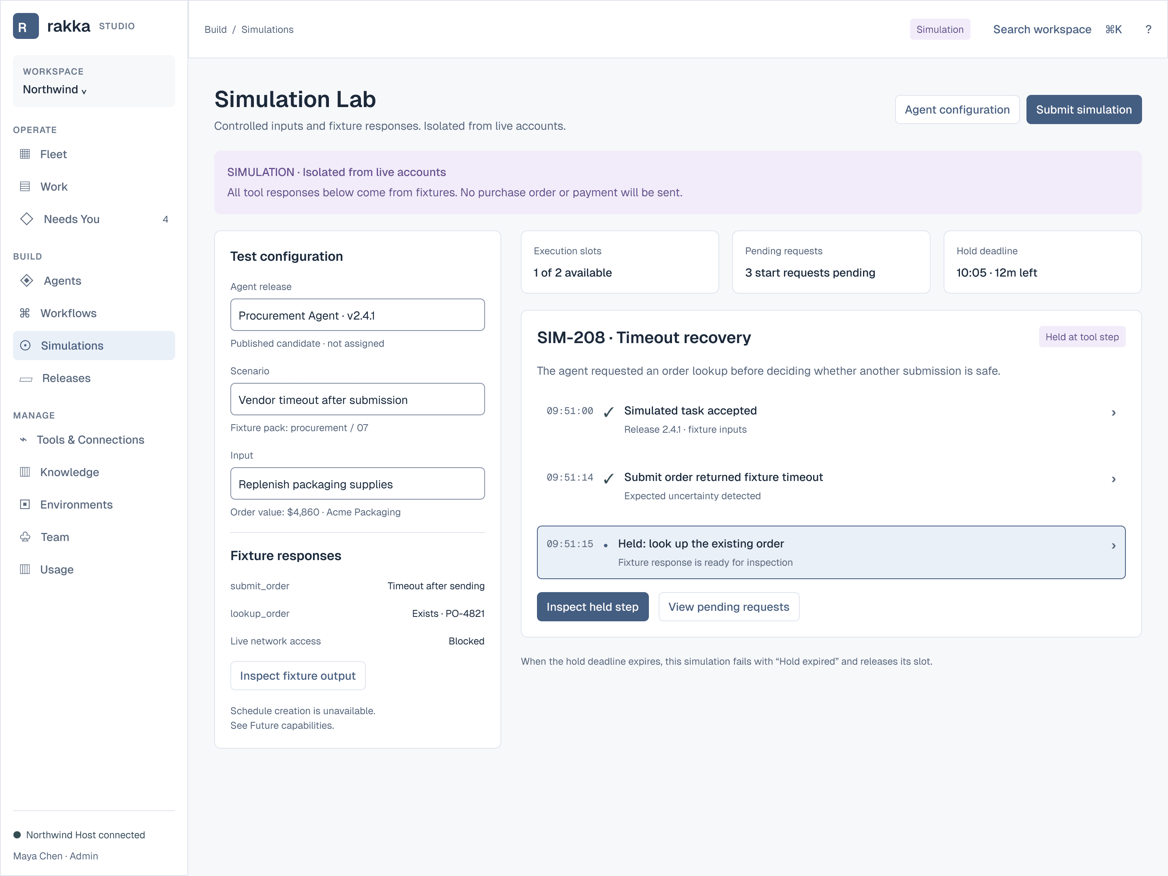Click the checkmark on Simulated task accepted
Viewport: 1168px width, 876px height.
608,412
